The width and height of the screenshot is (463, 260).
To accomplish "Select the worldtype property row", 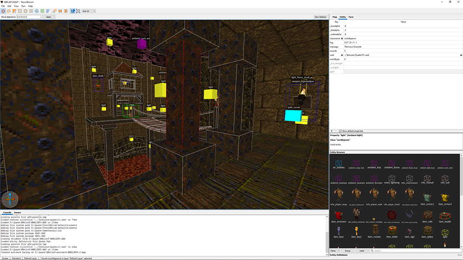I will click(396, 59).
